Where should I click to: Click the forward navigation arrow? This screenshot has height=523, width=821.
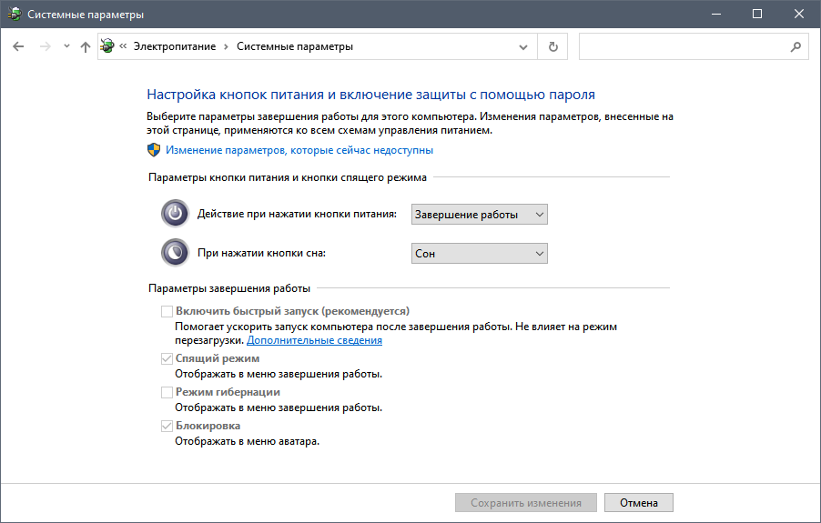click(46, 46)
